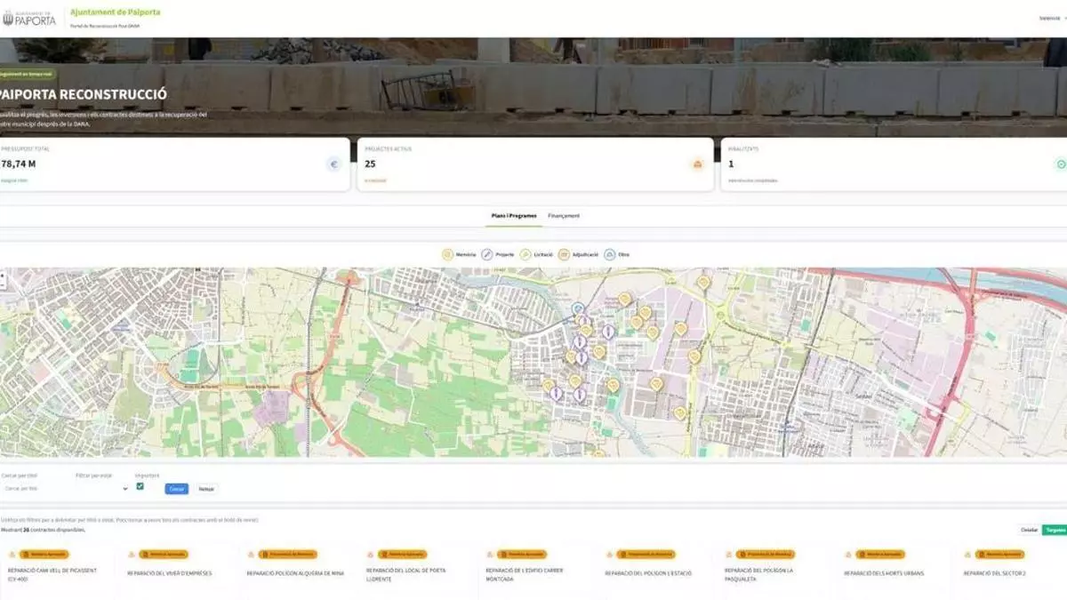Open the Finançament tab
This screenshot has width=1067, height=600.
click(x=564, y=216)
